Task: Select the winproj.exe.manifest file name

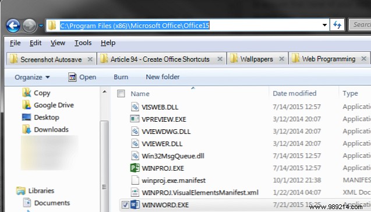Action: coord(174,181)
